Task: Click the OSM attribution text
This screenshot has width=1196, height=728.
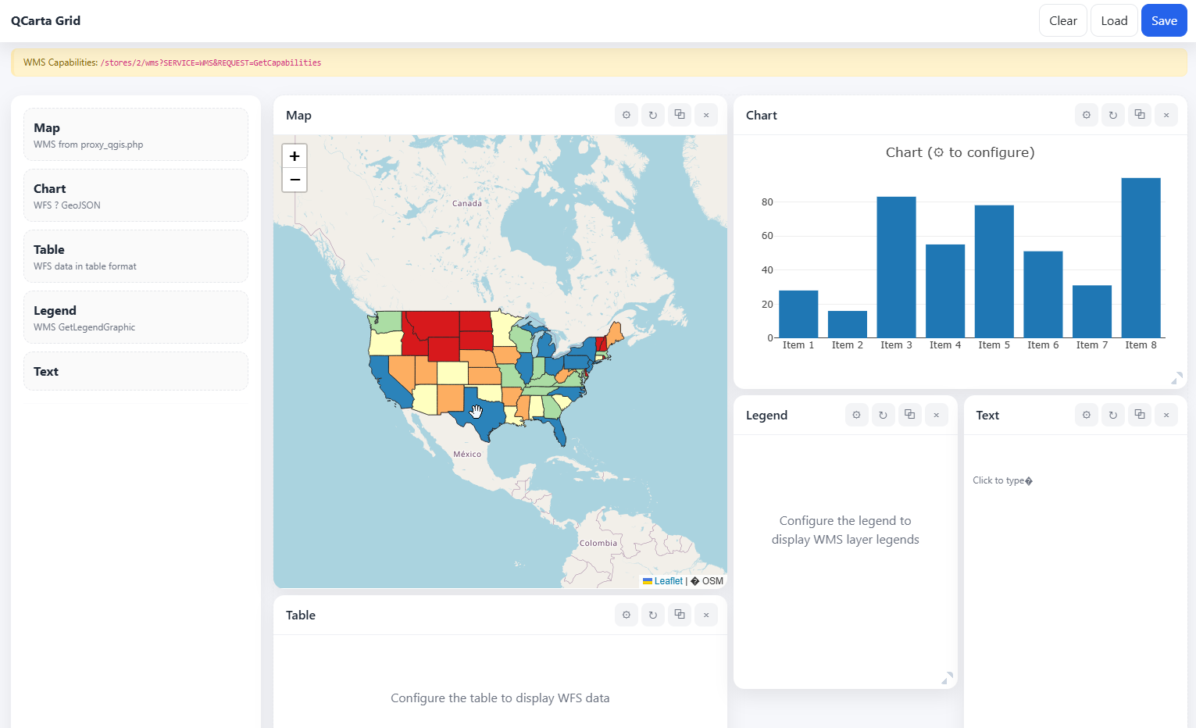Action: (x=712, y=581)
